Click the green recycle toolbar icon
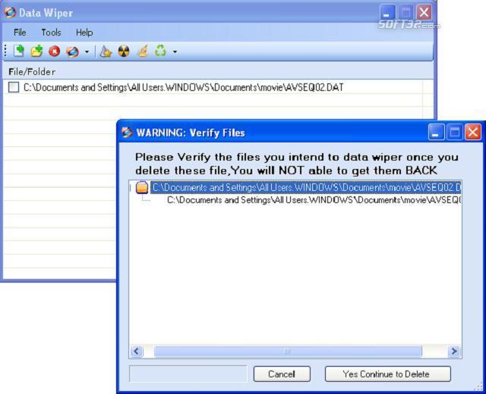Screen dimensions: 486x394 click(160, 51)
